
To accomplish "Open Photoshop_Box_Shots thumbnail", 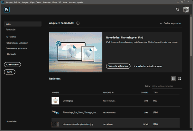I will [x=55, y=112].
